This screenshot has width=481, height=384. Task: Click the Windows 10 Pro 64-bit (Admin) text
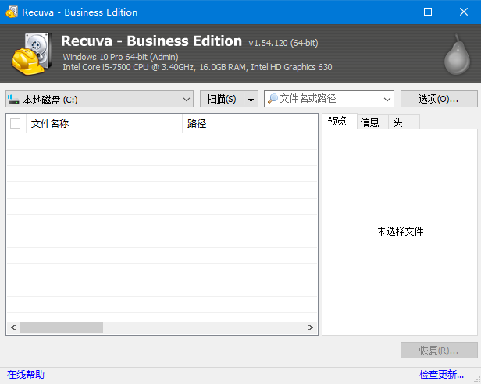120,57
